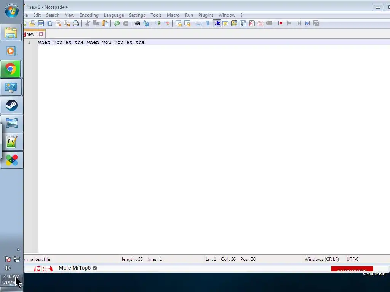Viewport: 390px width, 292px height.
Task: Close the new 1 tab with red X
Action: click(x=41, y=34)
